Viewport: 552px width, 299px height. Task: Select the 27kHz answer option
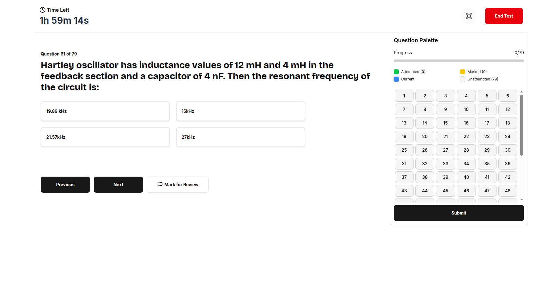pyautogui.click(x=241, y=137)
